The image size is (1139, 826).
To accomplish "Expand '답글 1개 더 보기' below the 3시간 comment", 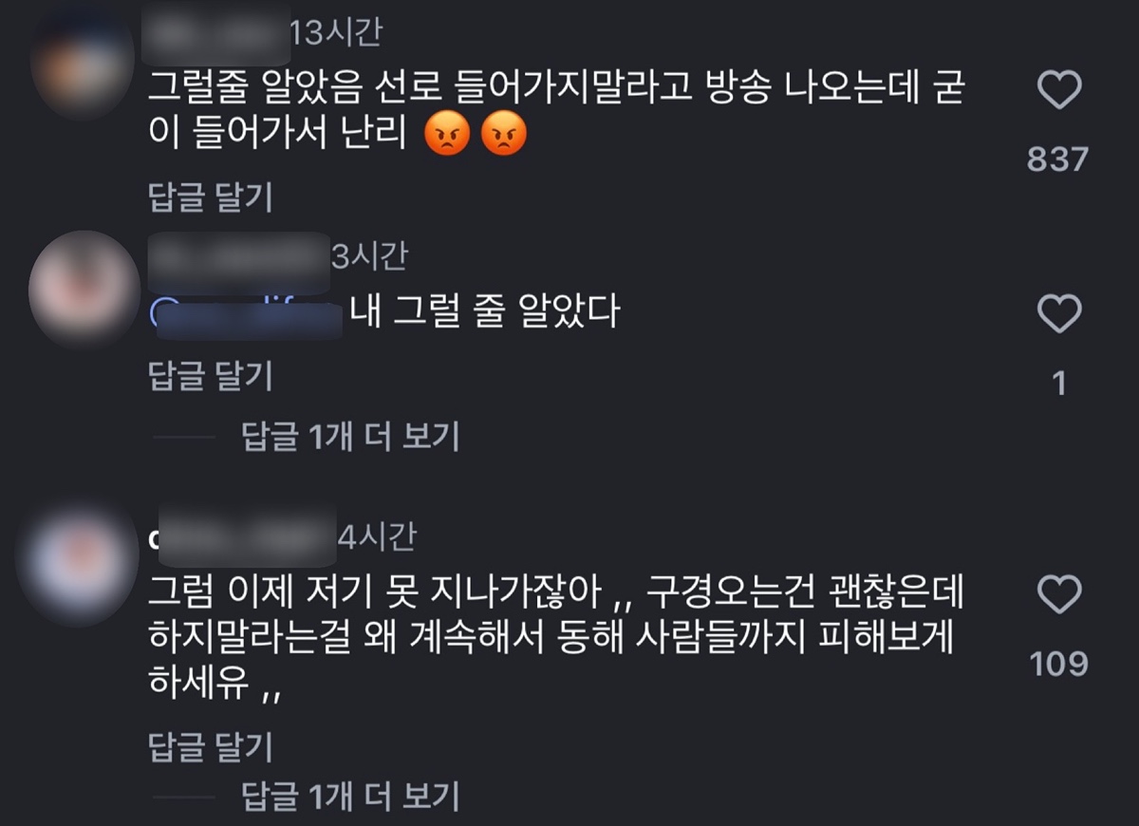I will click(x=350, y=437).
